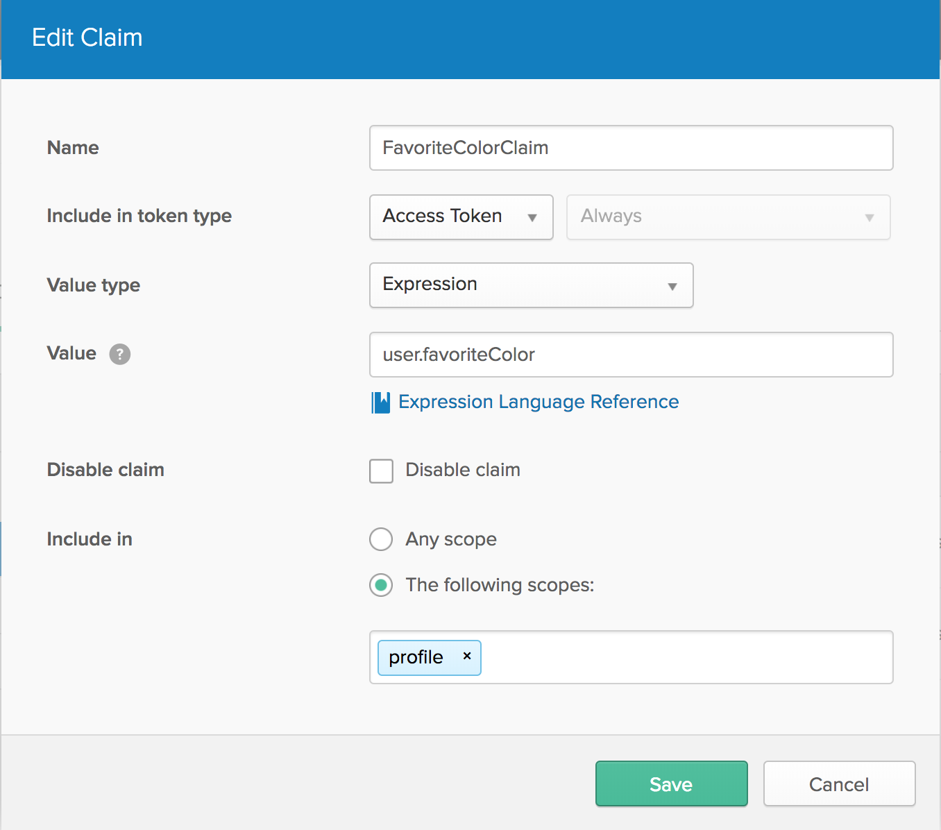Expand the Always dropdown

(x=727, y=217)
